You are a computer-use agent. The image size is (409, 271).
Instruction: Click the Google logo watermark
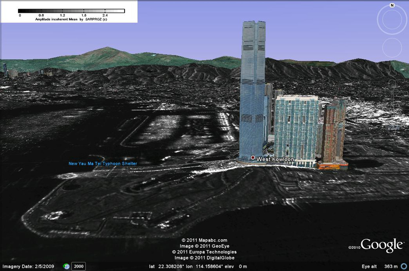(382, 246)
